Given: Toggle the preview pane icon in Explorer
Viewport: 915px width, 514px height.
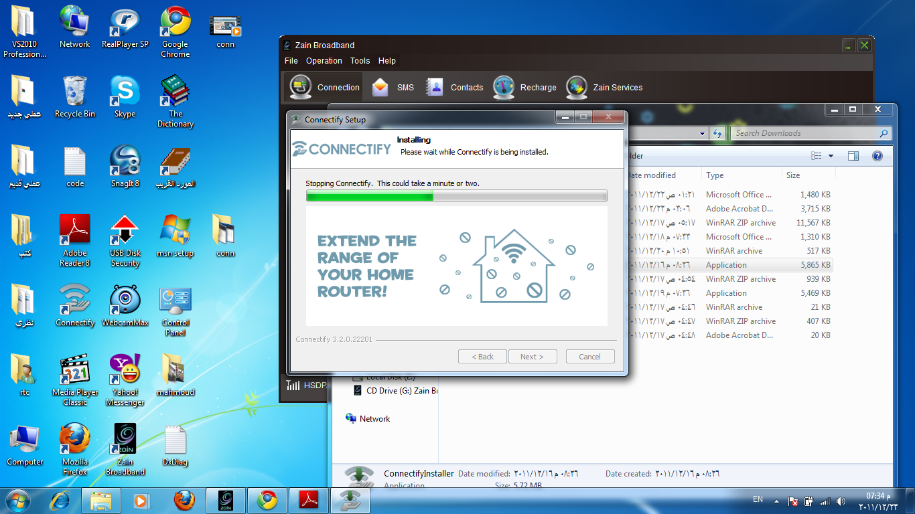Looking at the screenshot, I should tap(853, 156).
